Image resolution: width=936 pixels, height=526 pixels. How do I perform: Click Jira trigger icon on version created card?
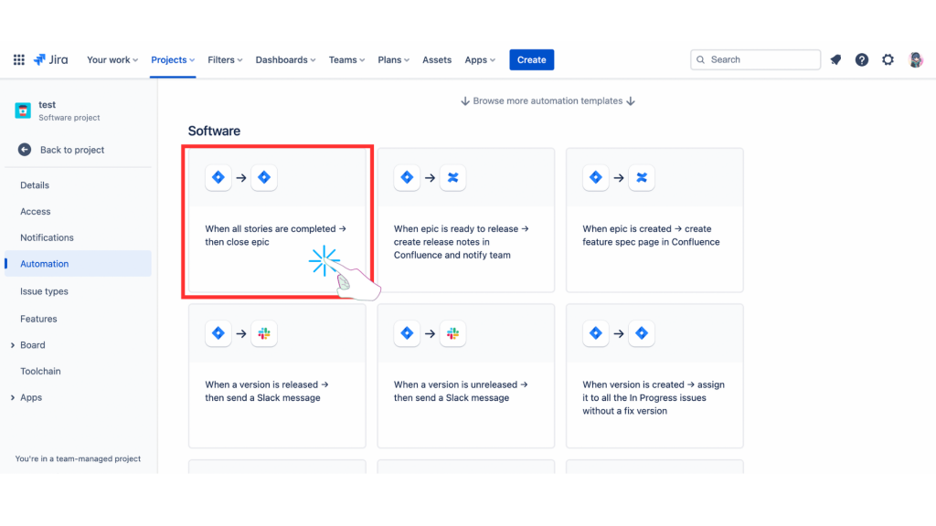click(596, 333)
